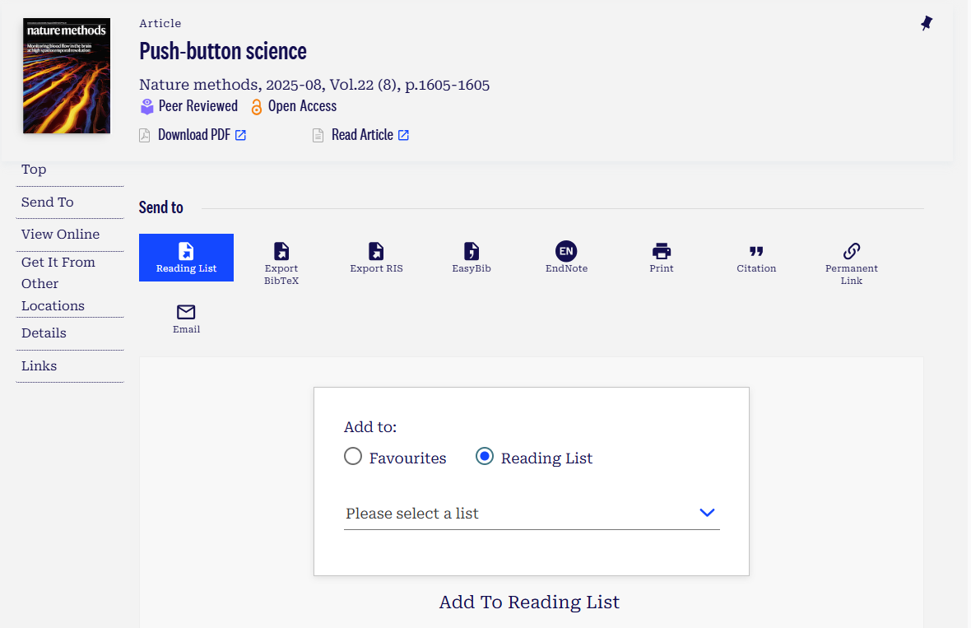Click the Nature methods citation line

point(314,85)
